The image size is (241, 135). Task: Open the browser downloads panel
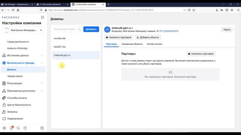(217, 10)
